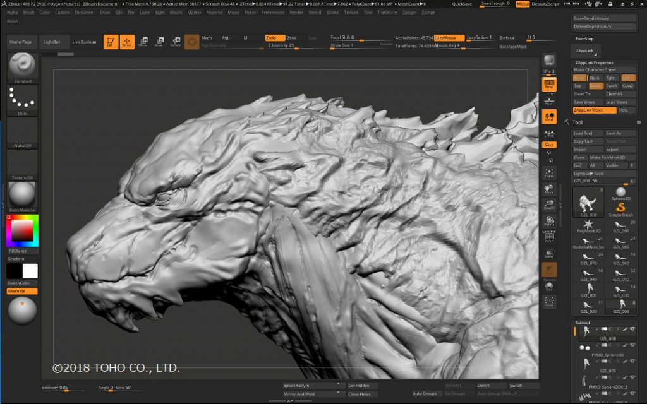Select the PolyMesh3D star tool
Screen dimensions: 647x404
588,226
